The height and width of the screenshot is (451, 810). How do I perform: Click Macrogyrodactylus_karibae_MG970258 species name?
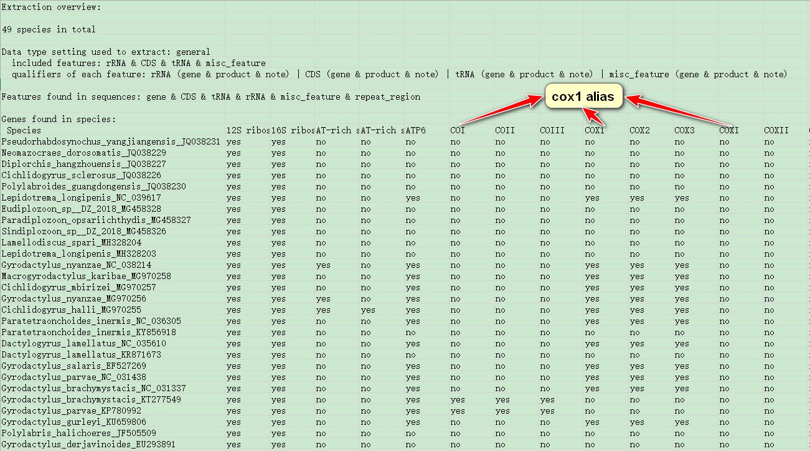point(86,277)
